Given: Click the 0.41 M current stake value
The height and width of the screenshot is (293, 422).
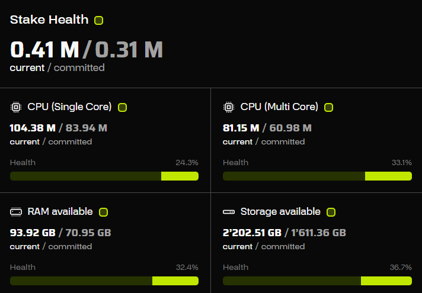Looking at the screenshot, I should (44, 49).
